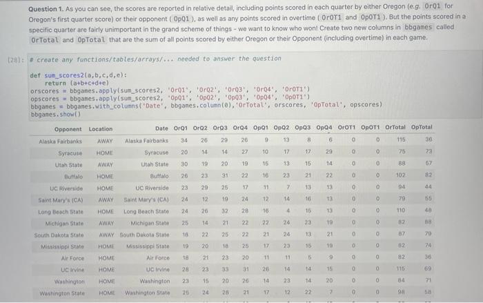Click OpTotal value 44 in the UC Riverside row

click(x=428, y=187)
